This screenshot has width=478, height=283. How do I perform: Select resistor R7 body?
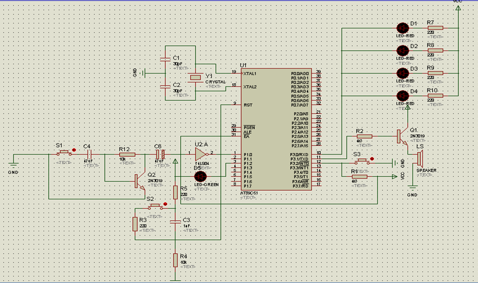pos(435,28)
